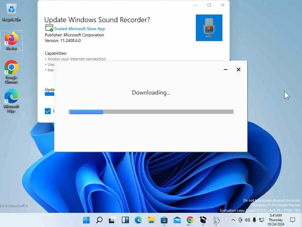Viewport: 302px width, 227px height.
Task: Switch to Google Chrome on the taskbar
Action: click(190, 220)
